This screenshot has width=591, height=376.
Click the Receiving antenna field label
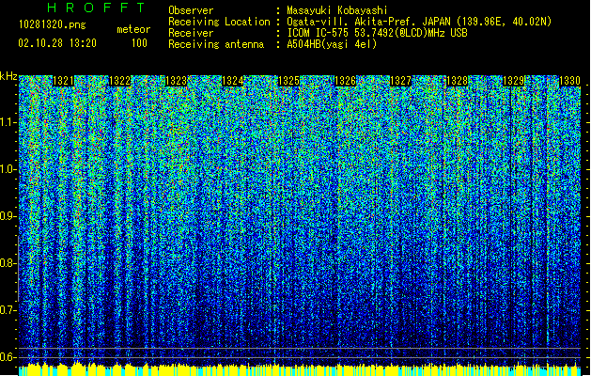coord(216,44)
